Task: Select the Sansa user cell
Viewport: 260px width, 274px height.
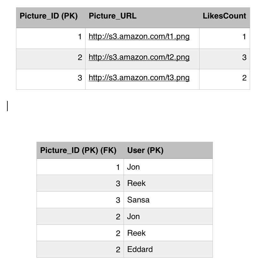Action: [x=138, y=200]
